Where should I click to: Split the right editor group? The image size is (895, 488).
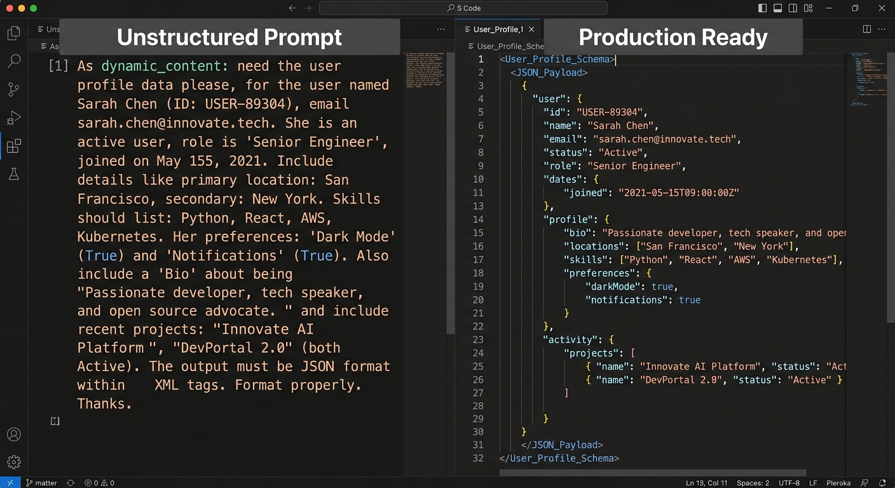point(867,29)
